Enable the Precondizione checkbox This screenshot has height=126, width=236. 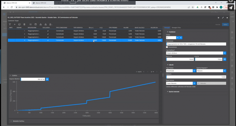pyautogui.click(x=167, y=47)
